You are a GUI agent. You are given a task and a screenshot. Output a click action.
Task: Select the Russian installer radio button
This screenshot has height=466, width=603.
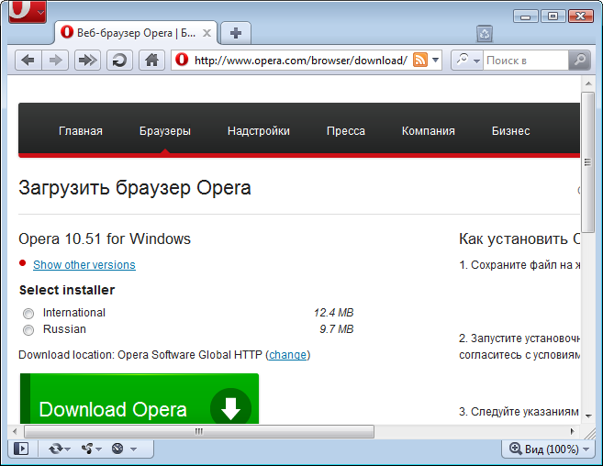point(28,330)
